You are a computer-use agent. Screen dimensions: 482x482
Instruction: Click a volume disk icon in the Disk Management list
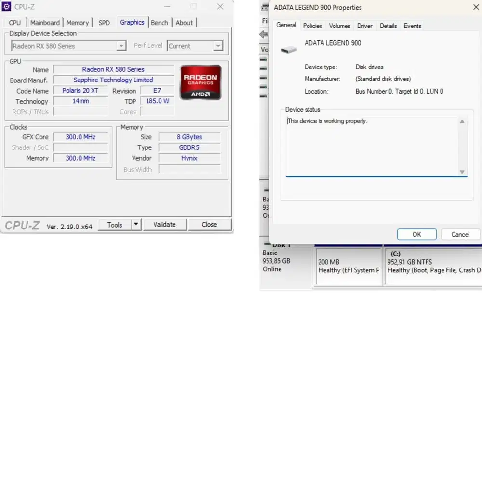[x=264, y=67]
